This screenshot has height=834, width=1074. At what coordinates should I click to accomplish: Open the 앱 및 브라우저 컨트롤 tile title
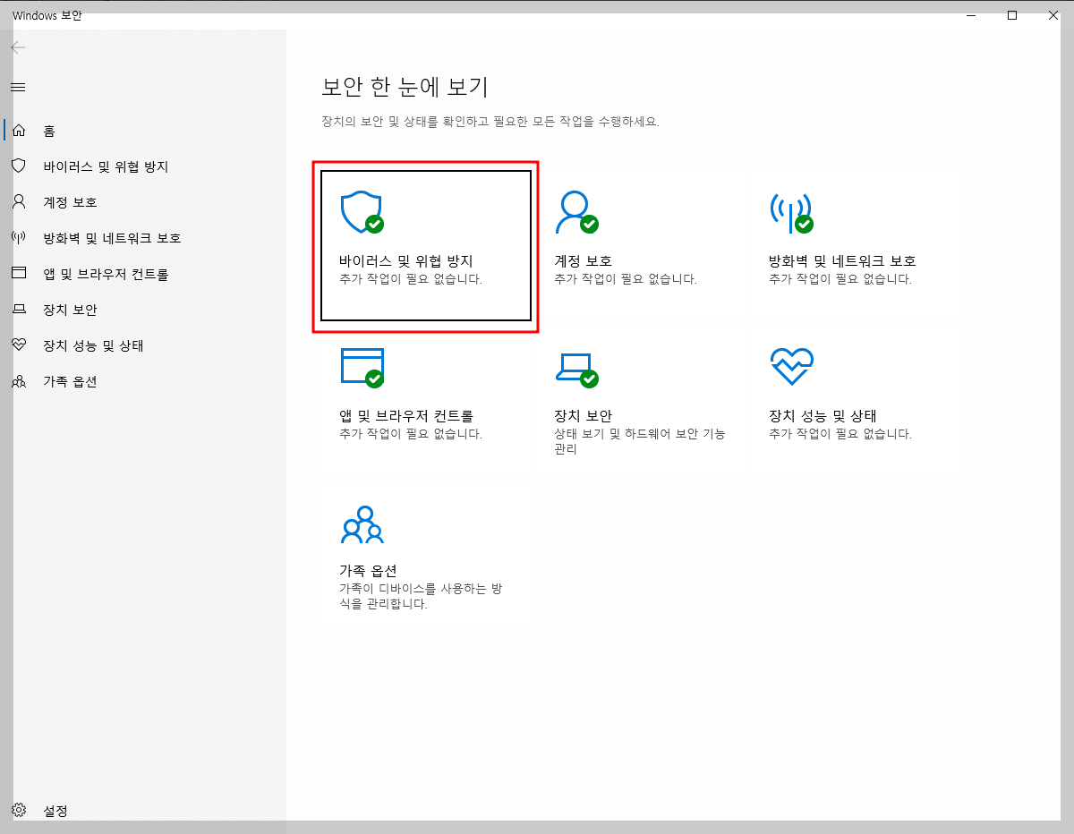click(x=406, y=416)
